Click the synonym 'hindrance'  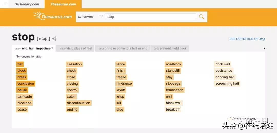tap(124, 83)
